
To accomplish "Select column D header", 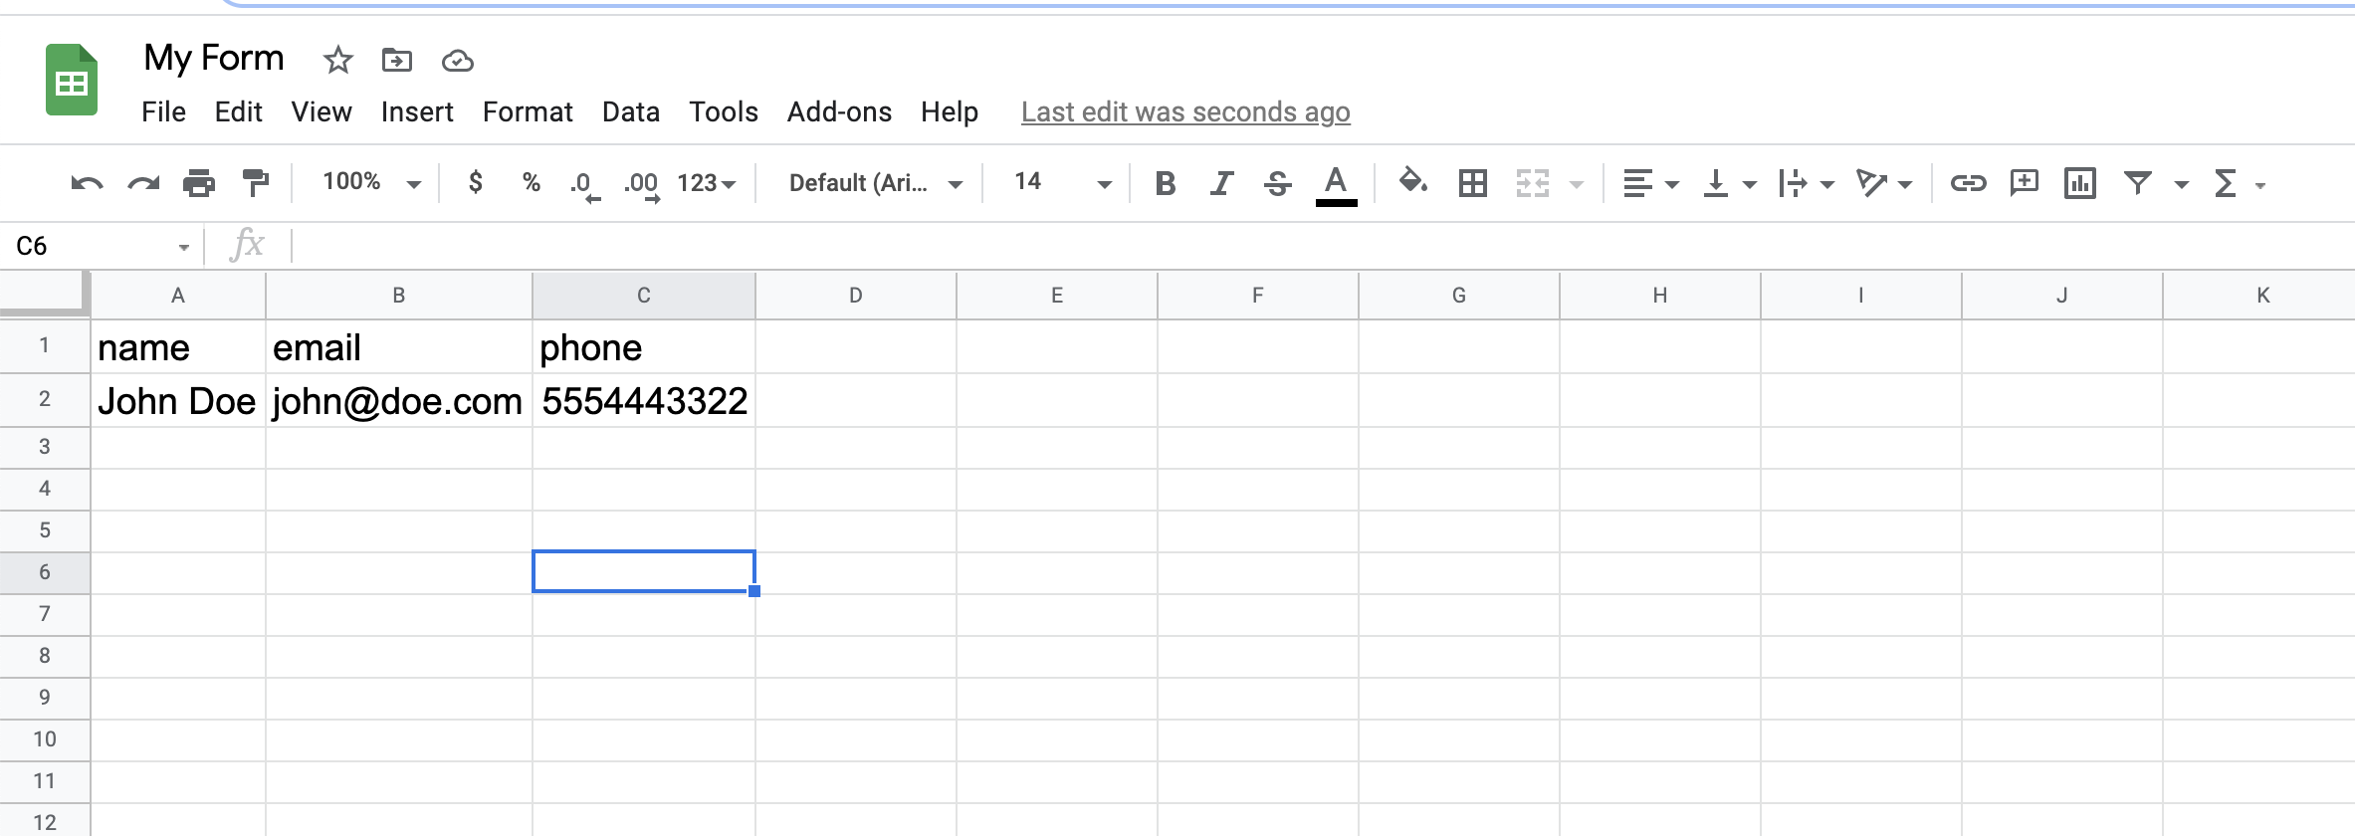I will (x=856, y=295).
